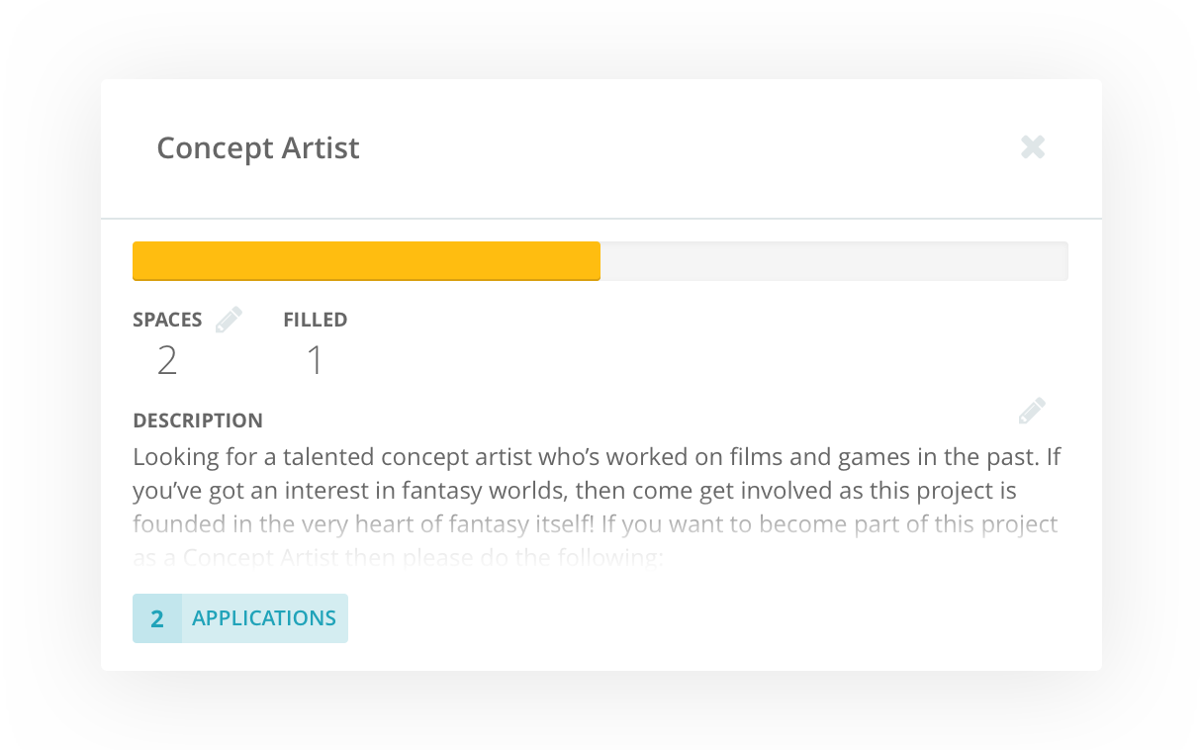Edit the description using its pencil icon
1201x750 pixels.
(1032, 410)
